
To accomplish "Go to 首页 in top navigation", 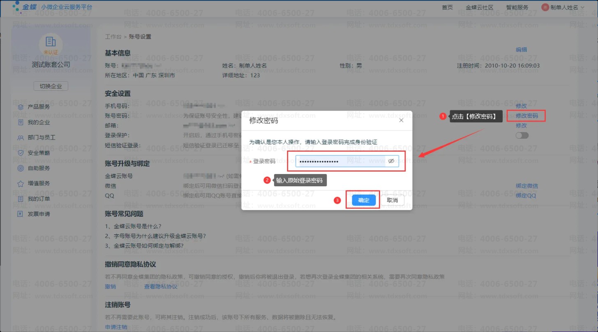I will (x=447, y=7).
